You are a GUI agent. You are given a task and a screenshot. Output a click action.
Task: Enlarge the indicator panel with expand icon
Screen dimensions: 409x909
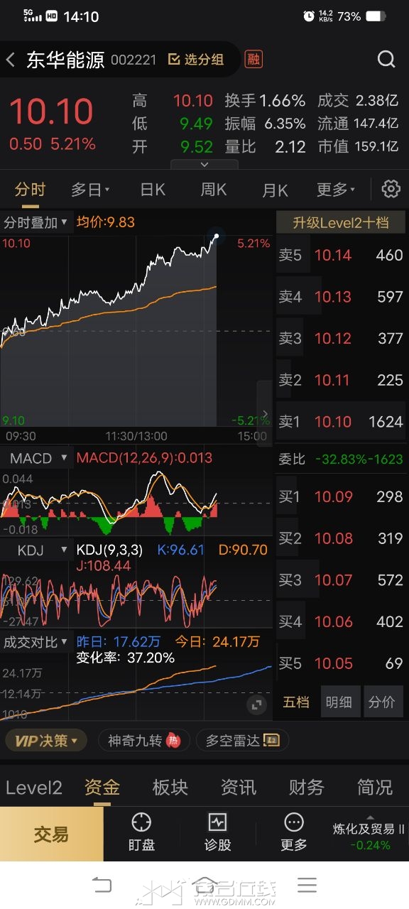(256, 704)
